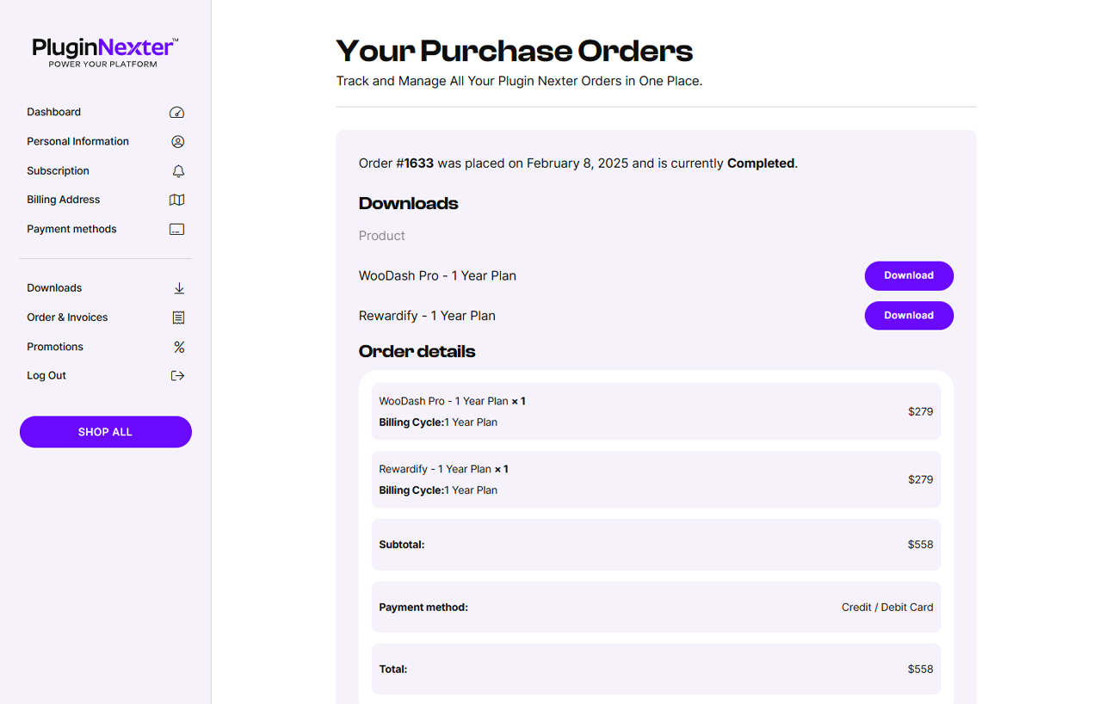
Task: Open Payment methods from sidebar
Action: pos(71,229)
